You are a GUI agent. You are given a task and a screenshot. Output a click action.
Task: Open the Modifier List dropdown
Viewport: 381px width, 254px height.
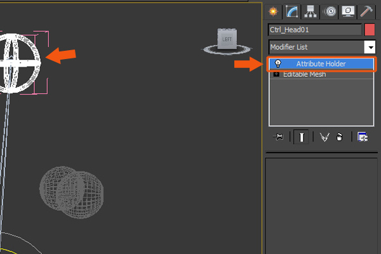370,47
